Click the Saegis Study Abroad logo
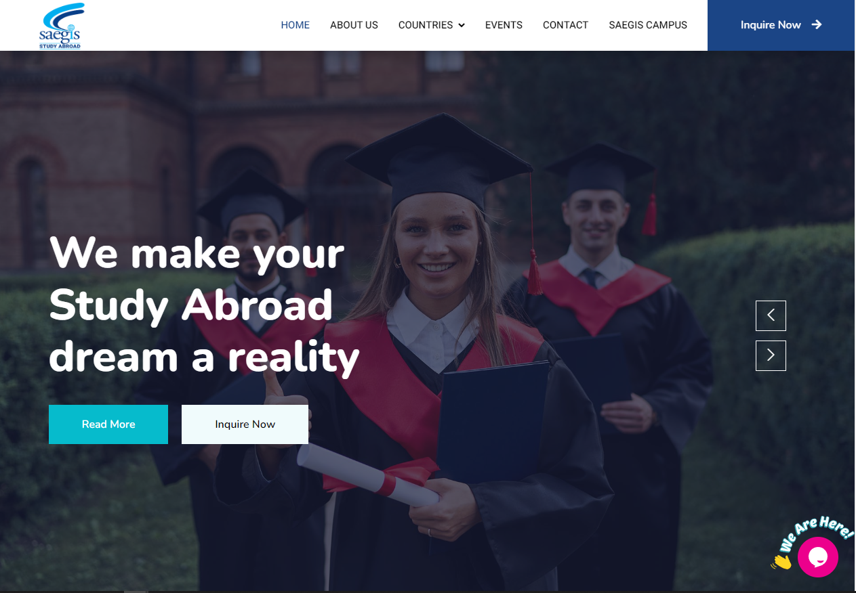This screenshot has height=593, width=856. 62,26
